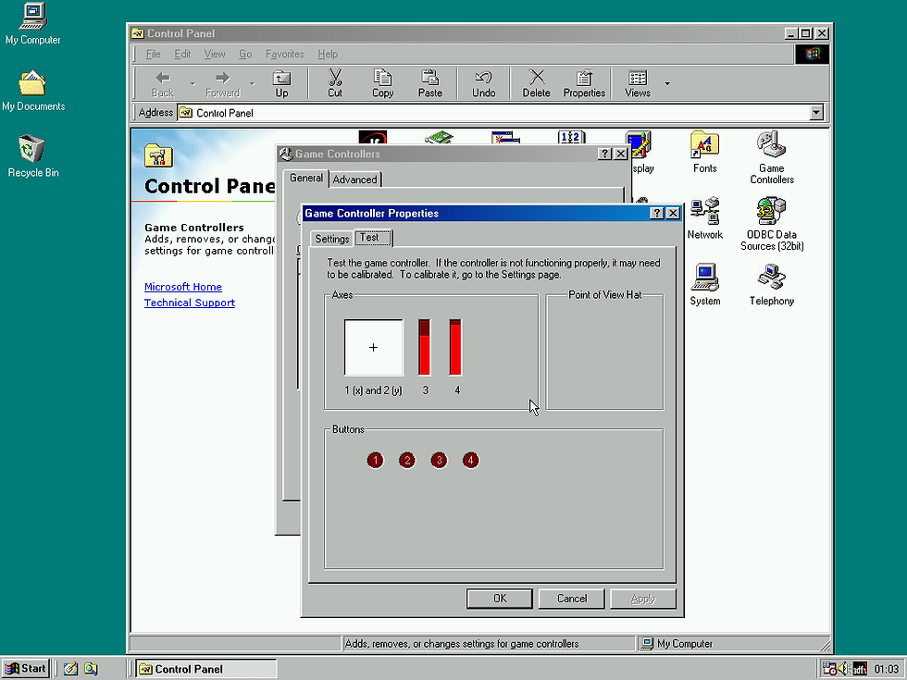Click the speaker volume tray icon
The width and height of the screenshot is (907, 680).
click(x=844, y=669)
